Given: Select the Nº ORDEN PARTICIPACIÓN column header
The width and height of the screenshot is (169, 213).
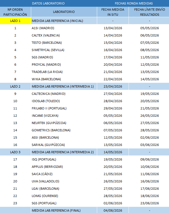Looking at the screenshot, I should tap(15, 12).
